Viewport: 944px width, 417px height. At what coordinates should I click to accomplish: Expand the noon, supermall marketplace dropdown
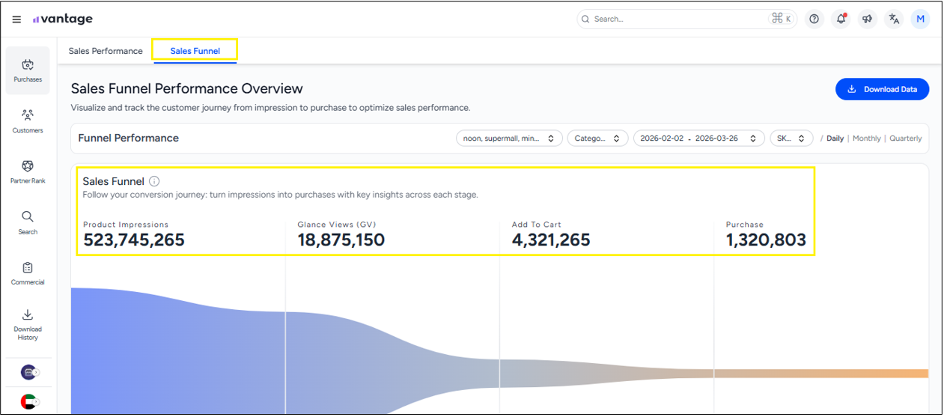click(x=509, y=139)
